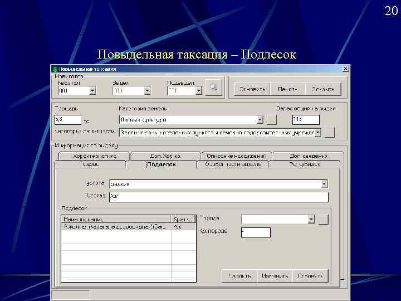Switch to the Характеристика tab
401x301 pixels.
(x=94, y=156)
